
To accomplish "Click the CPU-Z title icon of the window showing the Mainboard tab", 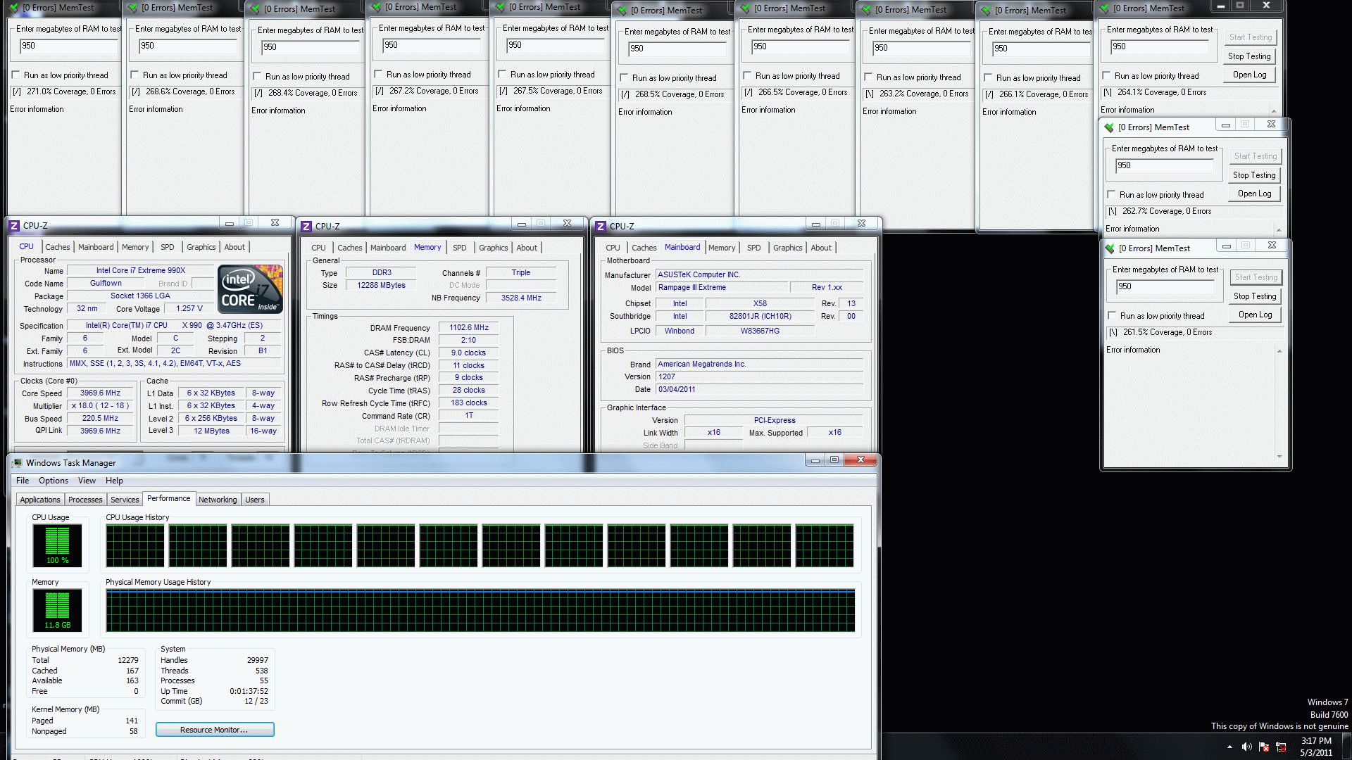I will click(601, 227).
